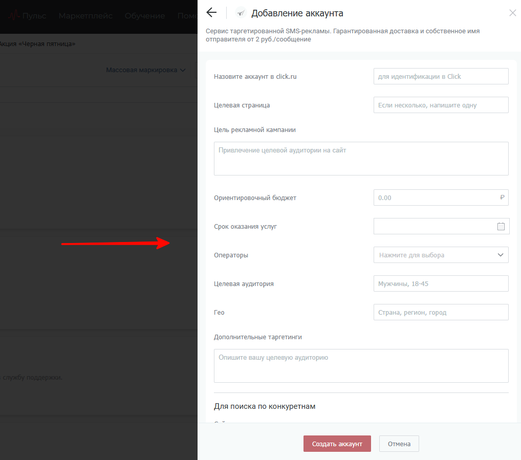This screenshot has width=521, height=460.
Task: Focus the account name input field
Action: tap(441, 76)
